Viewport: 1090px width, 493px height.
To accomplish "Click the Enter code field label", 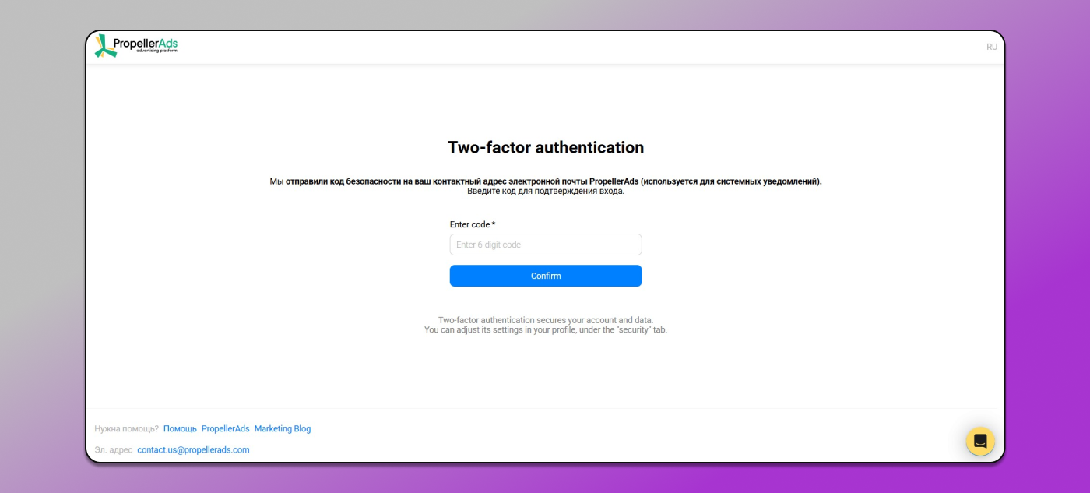I will click(472, 225).
